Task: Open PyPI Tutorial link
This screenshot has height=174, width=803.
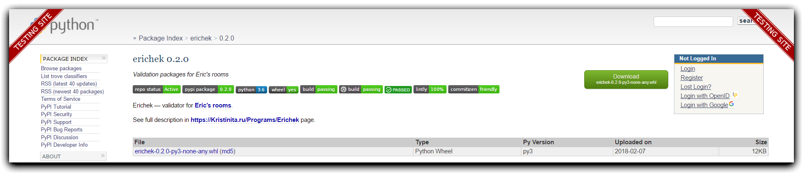Action: [x=56, y=107]
